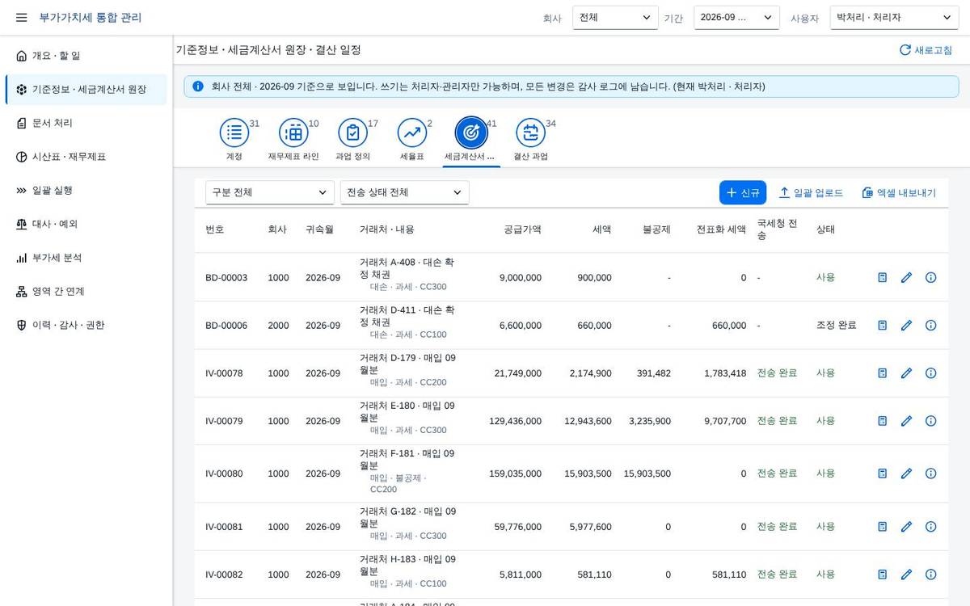The height and width of the screenshot is (606, 970).
Task: Open 대사 · 예외 in sidebar
Action: pos(86,224)
